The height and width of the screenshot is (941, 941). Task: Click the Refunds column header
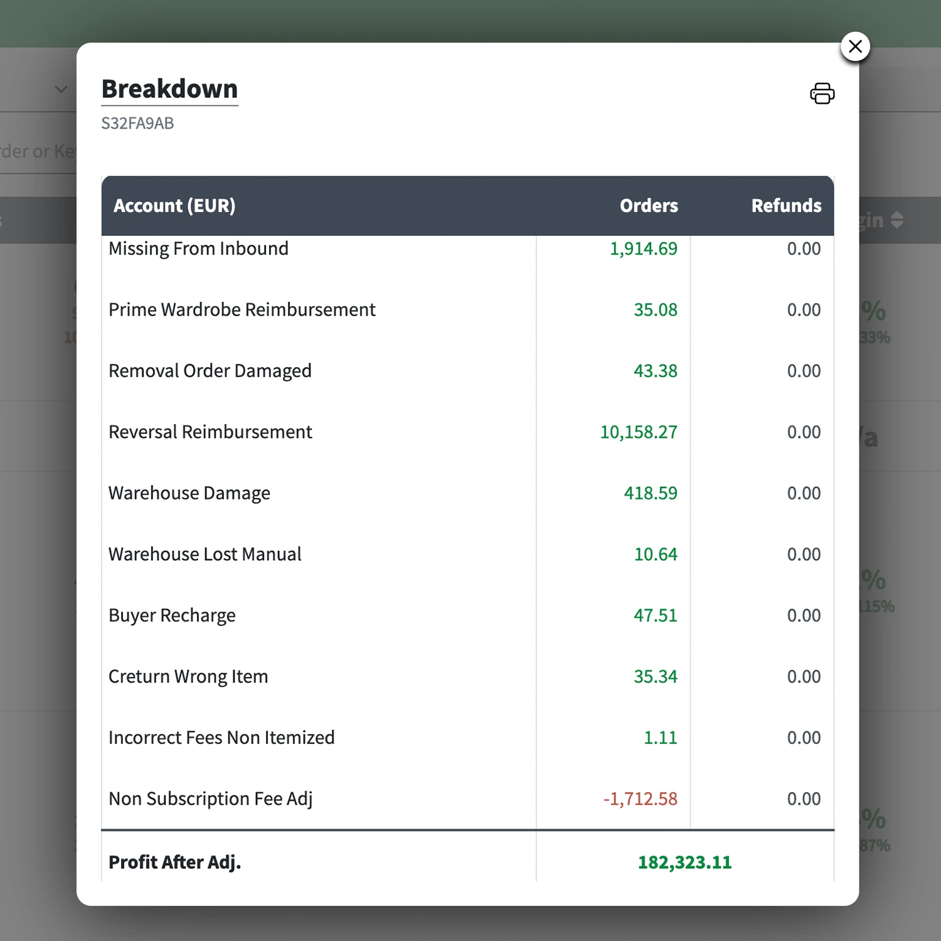click(x=786, y=206)
